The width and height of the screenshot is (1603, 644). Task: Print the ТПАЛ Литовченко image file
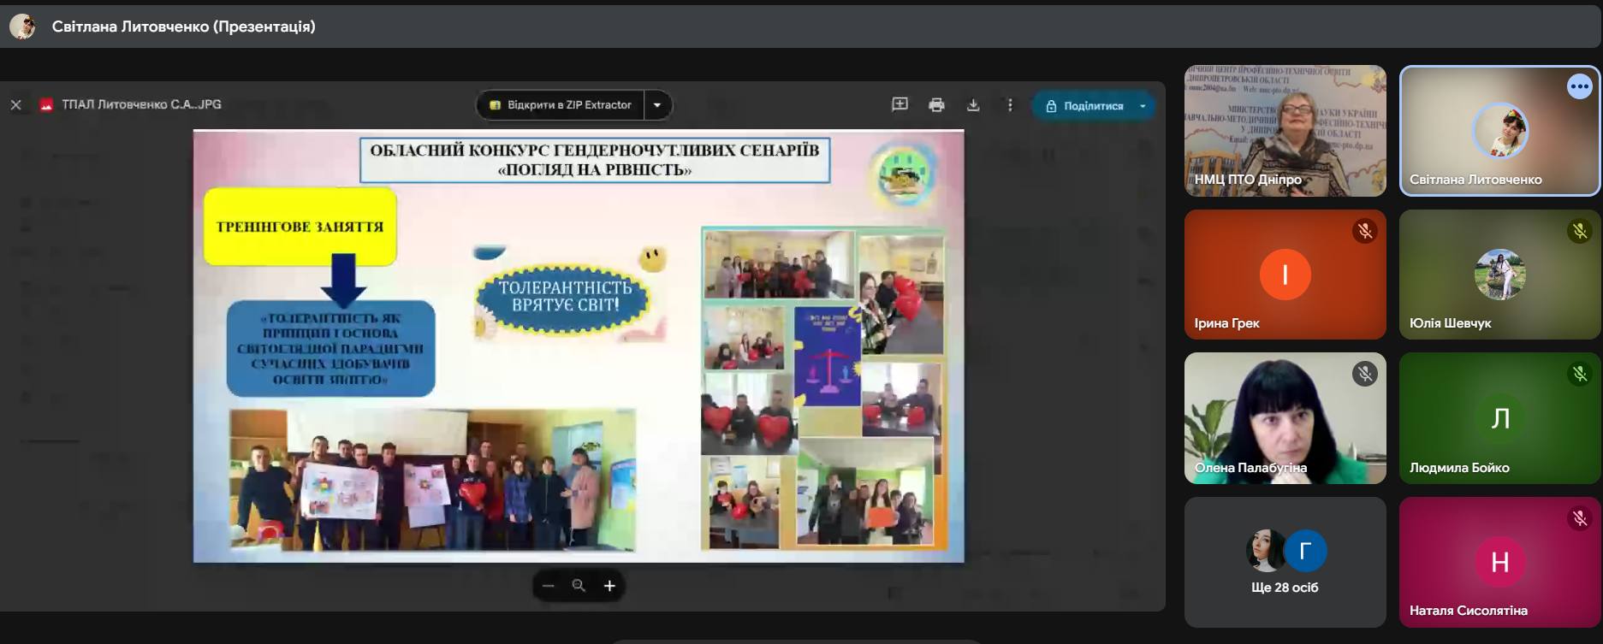coord(936,104)
